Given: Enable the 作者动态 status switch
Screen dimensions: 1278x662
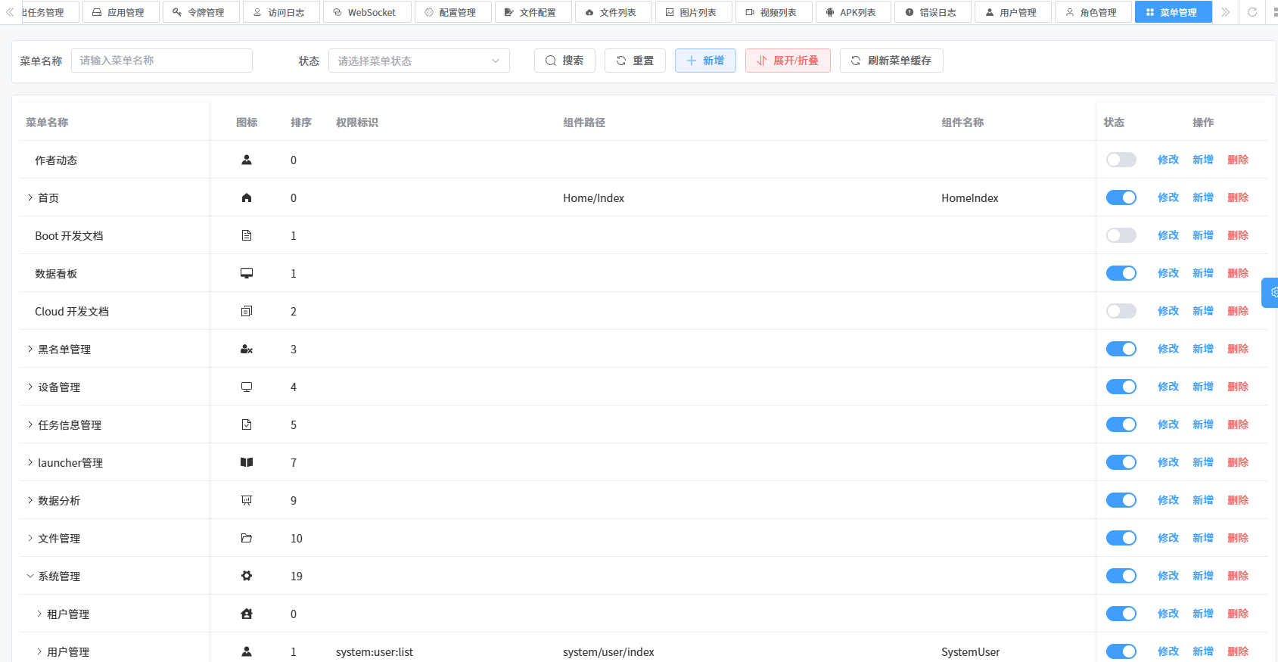Looking at the screenshot, I should pyautogui.click(x=1121, y=160).
